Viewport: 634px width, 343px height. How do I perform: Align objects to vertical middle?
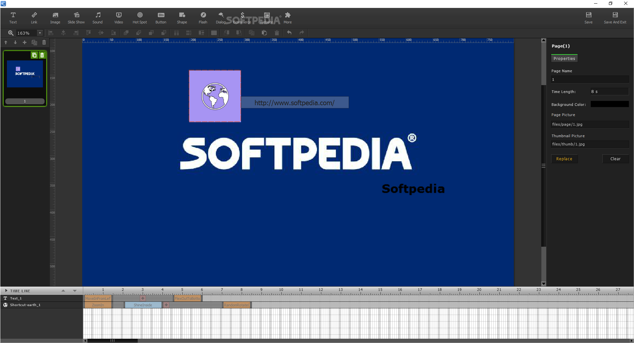coord(101,33)
